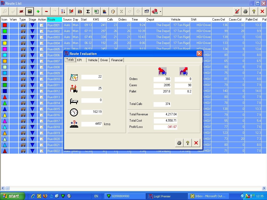Click the cardboard box package icon
This screenshot has height=200, width=267.
[x=113, y=11]
